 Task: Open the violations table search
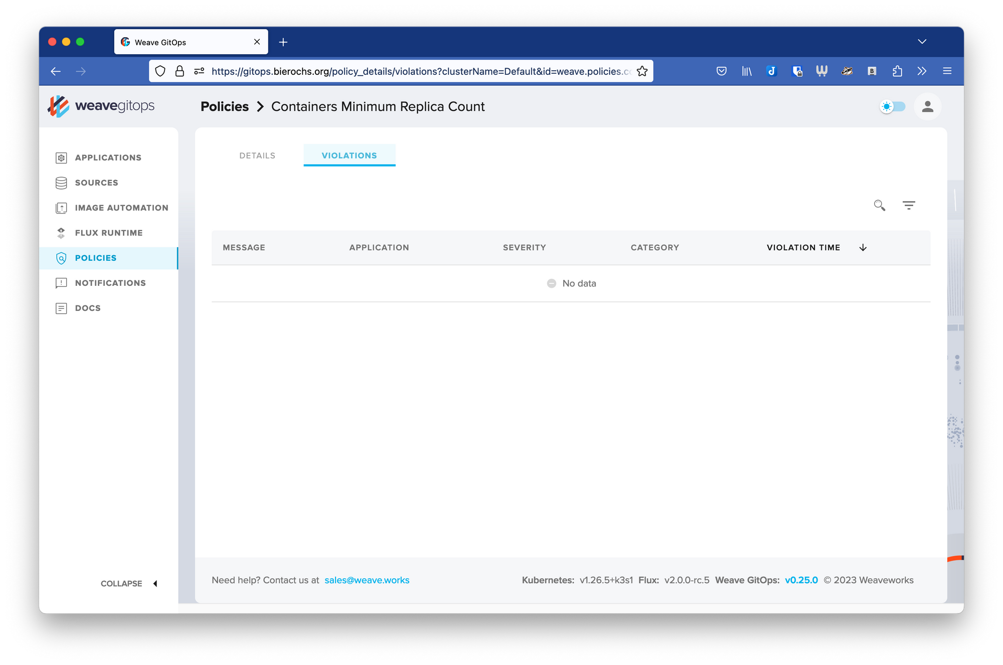pos(879,205)
